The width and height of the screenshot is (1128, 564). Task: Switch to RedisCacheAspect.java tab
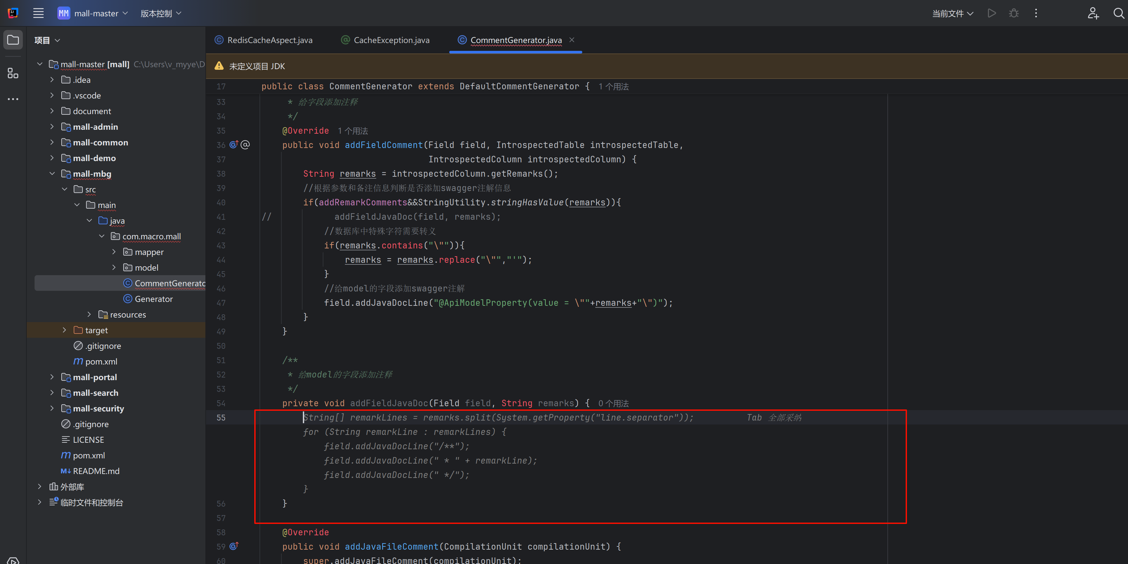coord(264,40)
